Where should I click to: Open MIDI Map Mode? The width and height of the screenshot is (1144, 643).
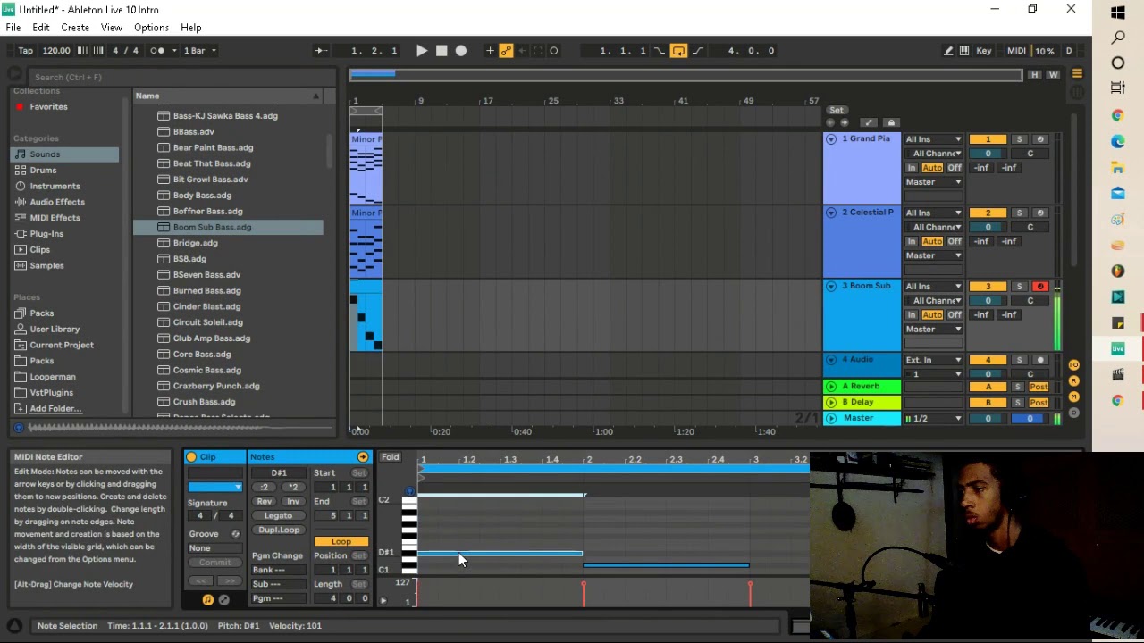[x=1016, y=51]
